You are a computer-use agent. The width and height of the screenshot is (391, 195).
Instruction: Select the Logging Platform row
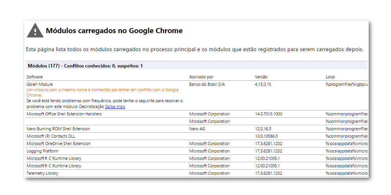(42, 151)
